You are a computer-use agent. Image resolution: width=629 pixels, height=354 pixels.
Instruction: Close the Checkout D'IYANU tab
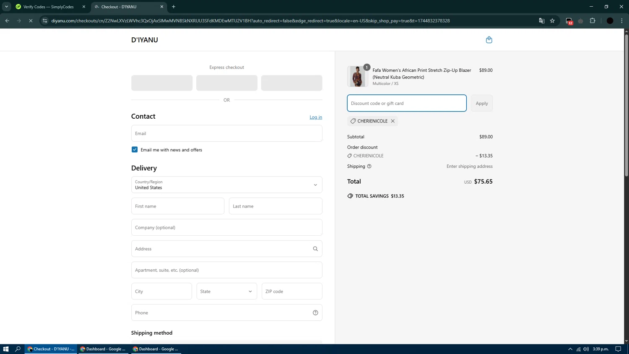[x=162, y=7]
